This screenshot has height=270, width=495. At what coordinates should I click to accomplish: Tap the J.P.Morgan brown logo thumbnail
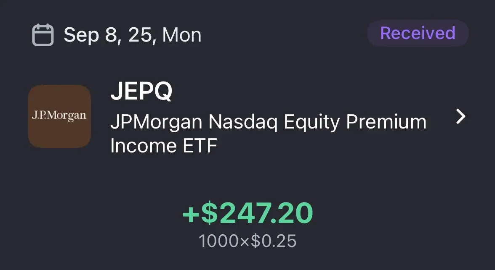[59, 116]
